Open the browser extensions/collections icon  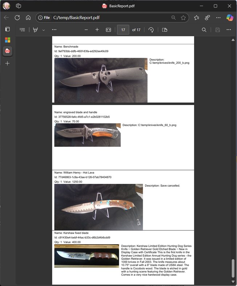(207, 18)
